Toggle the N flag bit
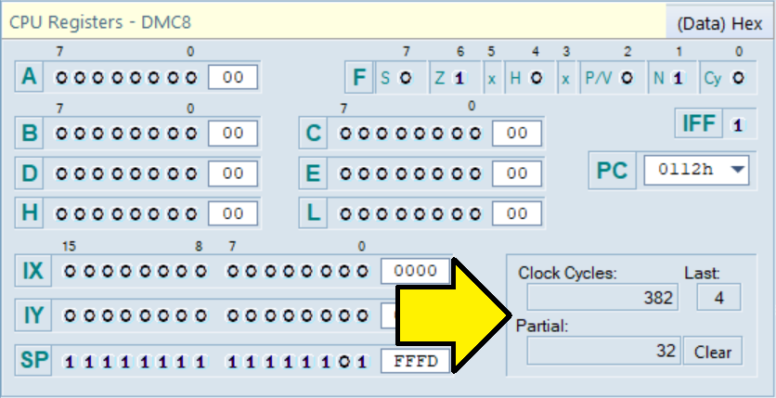Image resolution: width=776 pixels, height=398 pixels. (x=678, y=78)
